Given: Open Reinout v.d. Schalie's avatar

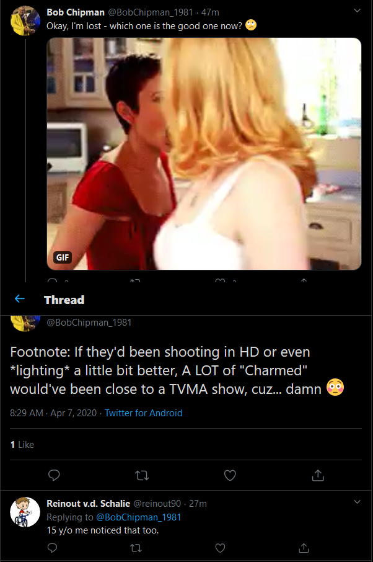Looking at the screenshot, I should coord(25,512).
